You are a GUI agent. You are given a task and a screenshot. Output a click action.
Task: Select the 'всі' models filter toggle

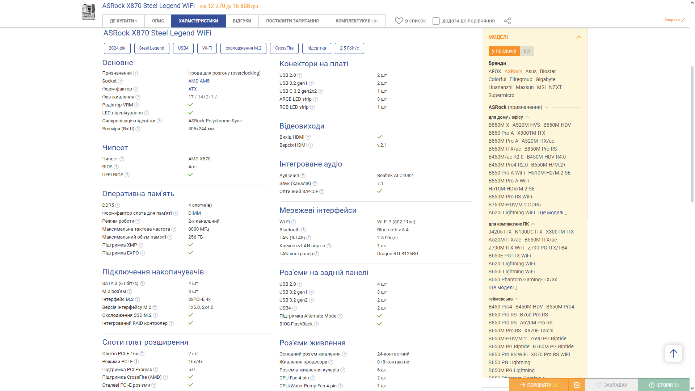coord(527,51)
